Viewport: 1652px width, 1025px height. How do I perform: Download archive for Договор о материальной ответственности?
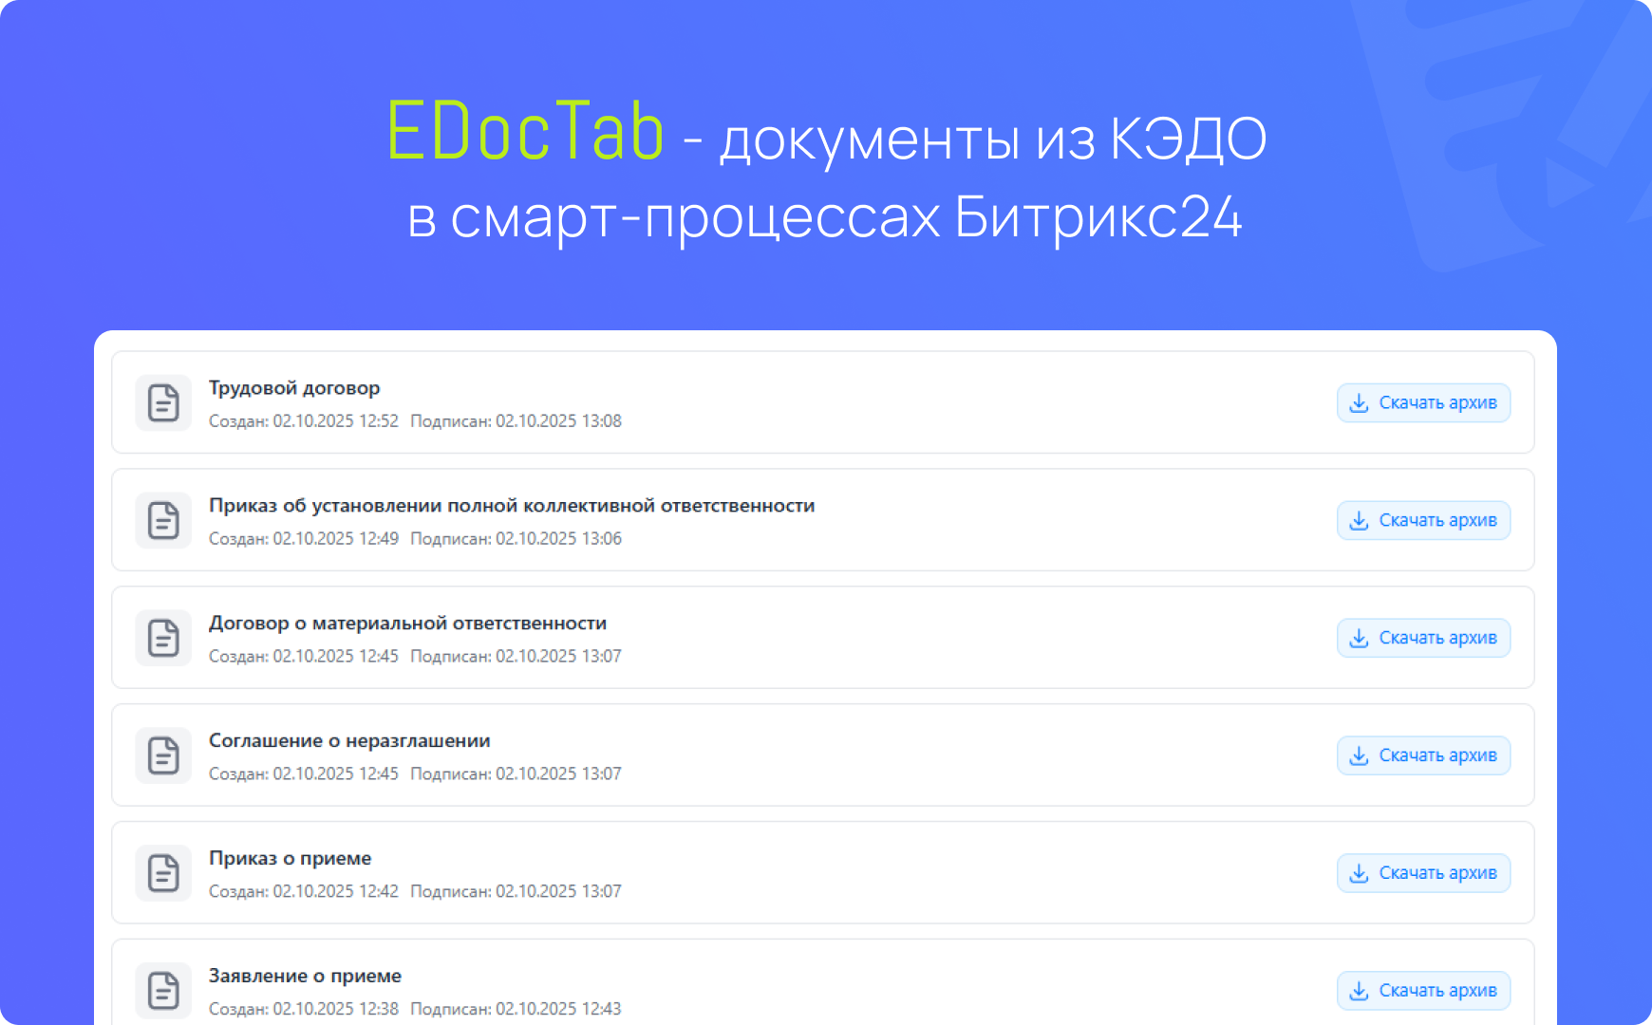1423,638
